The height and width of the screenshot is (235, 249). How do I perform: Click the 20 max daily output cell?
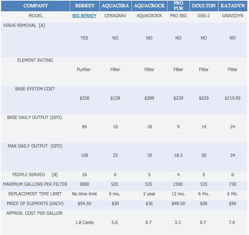point(204,155)
